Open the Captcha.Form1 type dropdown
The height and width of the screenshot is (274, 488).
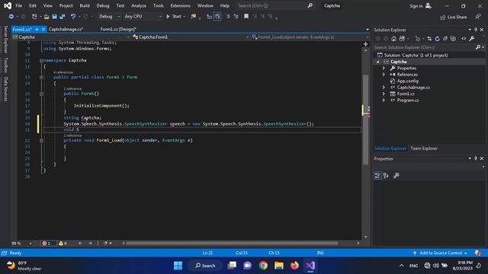tap(191, 37)
